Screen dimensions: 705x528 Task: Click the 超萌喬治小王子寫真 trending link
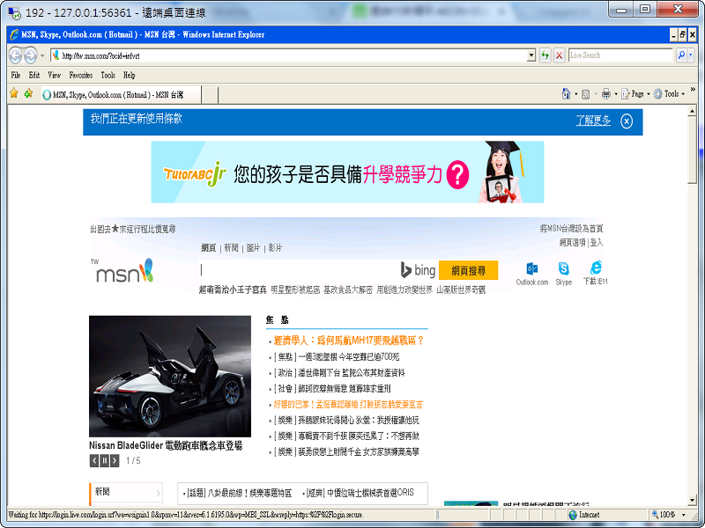click(233, 290)
